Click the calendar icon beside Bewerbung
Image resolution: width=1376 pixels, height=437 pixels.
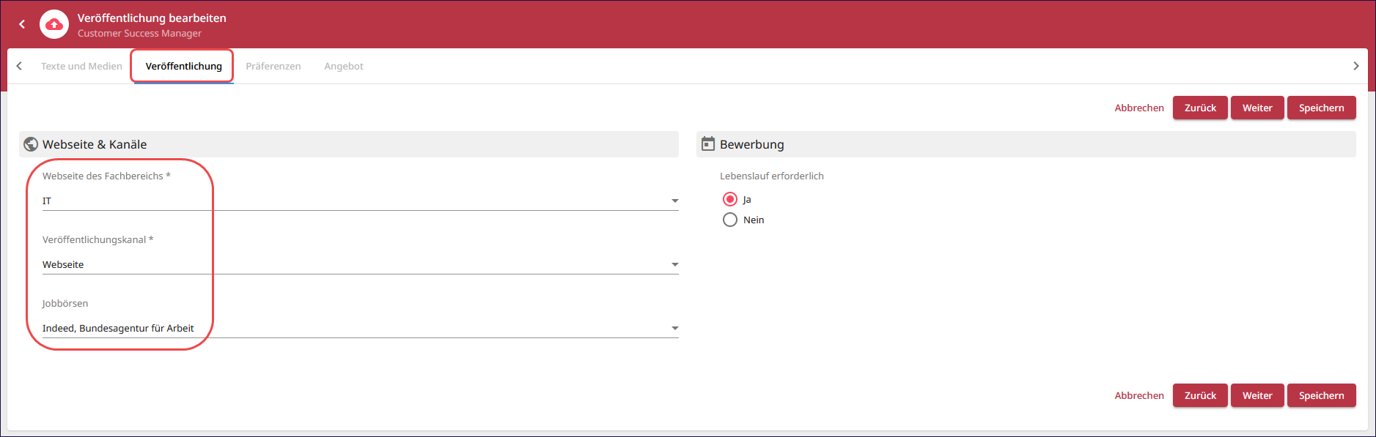coord(708,143)
